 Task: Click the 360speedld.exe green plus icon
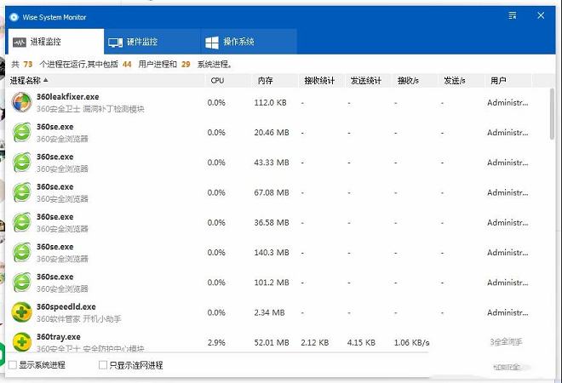pos(21,312)
